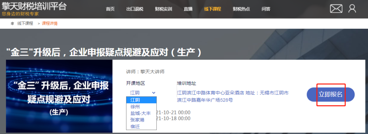
Task: Switch to the 直播 section
Action: click(188, 9)
